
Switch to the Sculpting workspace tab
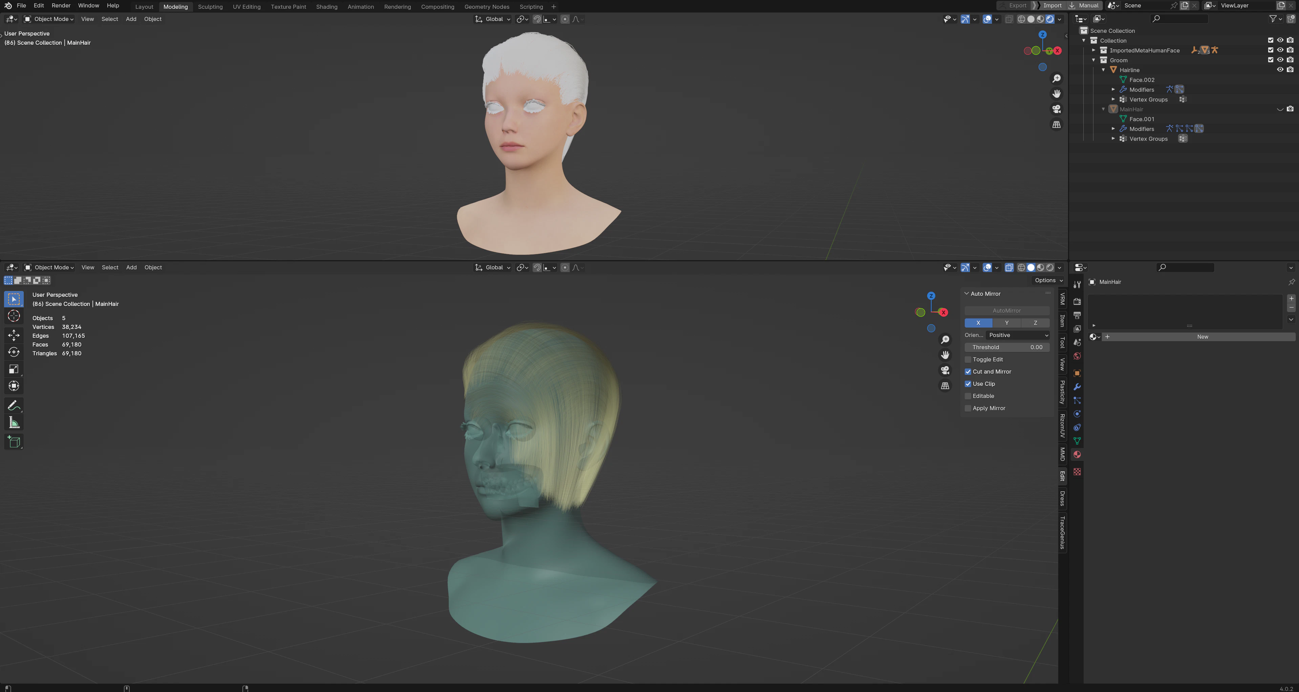tap(210, 6)
